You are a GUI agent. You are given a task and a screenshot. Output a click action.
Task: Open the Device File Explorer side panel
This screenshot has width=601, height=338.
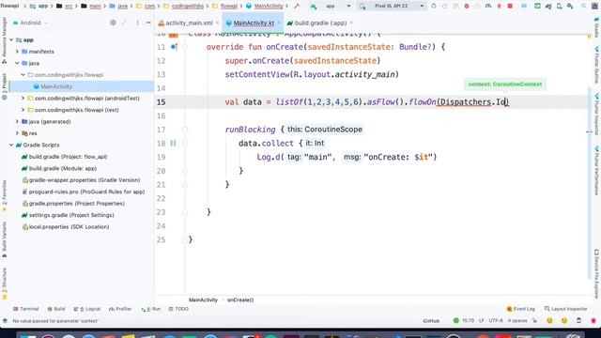point(597,273)
